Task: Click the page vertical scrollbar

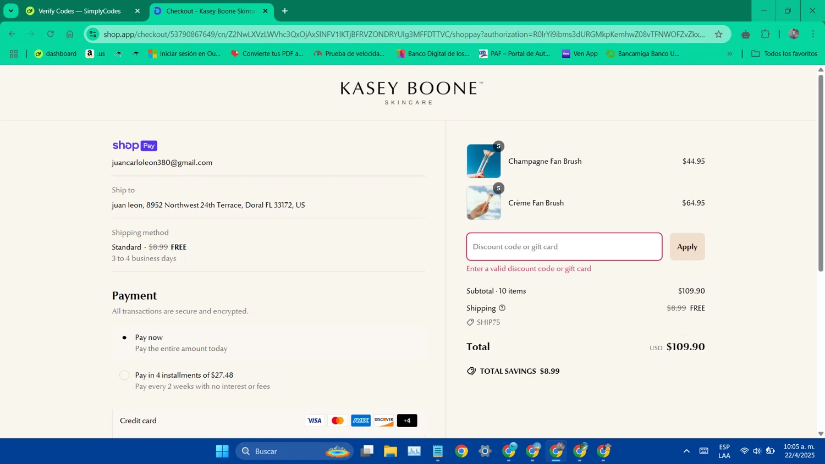Action: point(821,173)
